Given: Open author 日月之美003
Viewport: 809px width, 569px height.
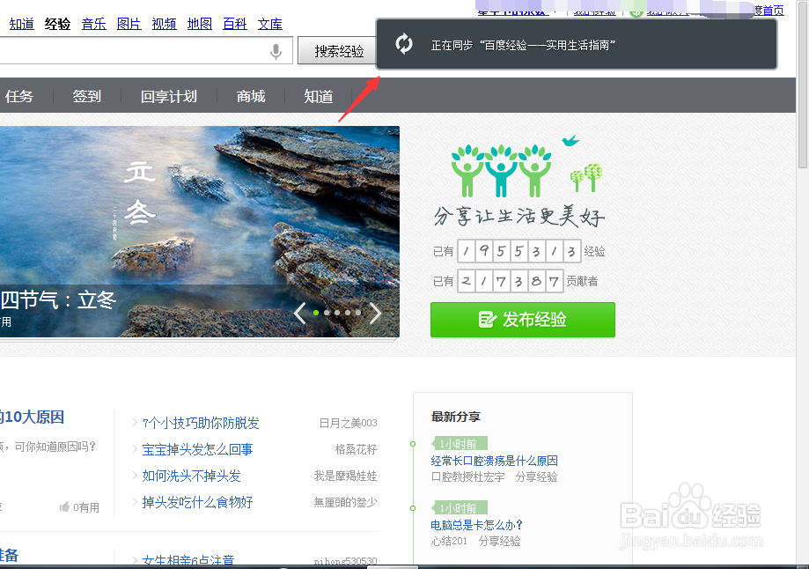Looking at the screenshot, I should tap(349, 423).
